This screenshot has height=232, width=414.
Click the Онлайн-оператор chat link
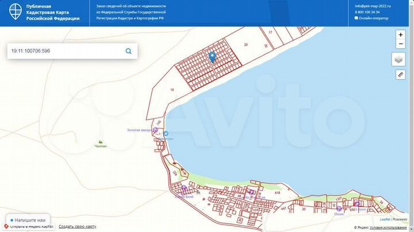371,18
